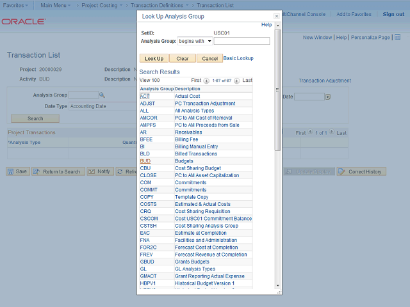Click 'Billing Manual Entry' description
This screenshot has width=410, height=307.
point(197,146)
